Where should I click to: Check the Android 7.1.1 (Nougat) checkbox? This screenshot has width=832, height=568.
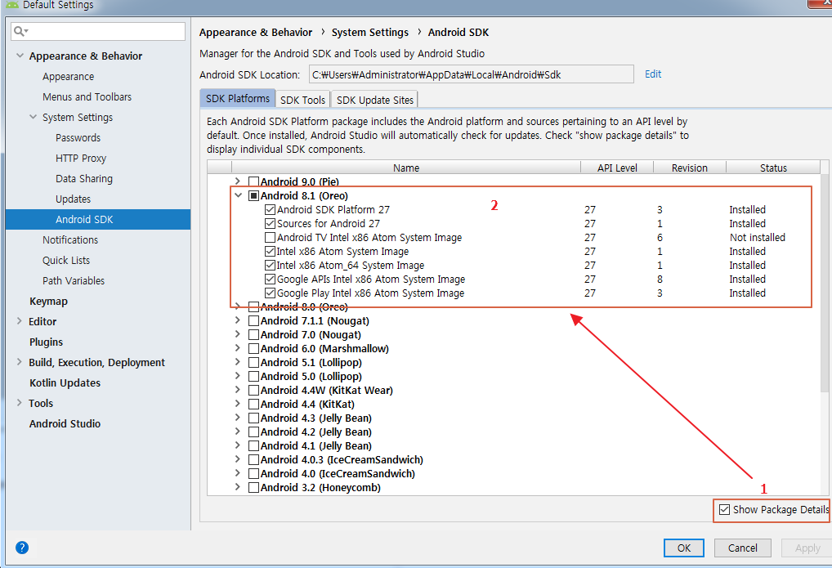click(x=253, y=320)
